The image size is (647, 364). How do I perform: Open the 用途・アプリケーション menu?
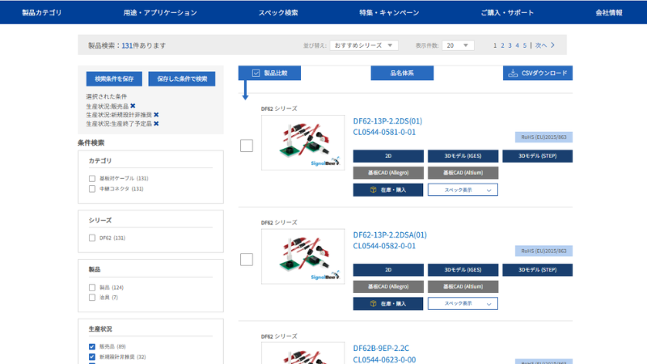click(160, 12)
